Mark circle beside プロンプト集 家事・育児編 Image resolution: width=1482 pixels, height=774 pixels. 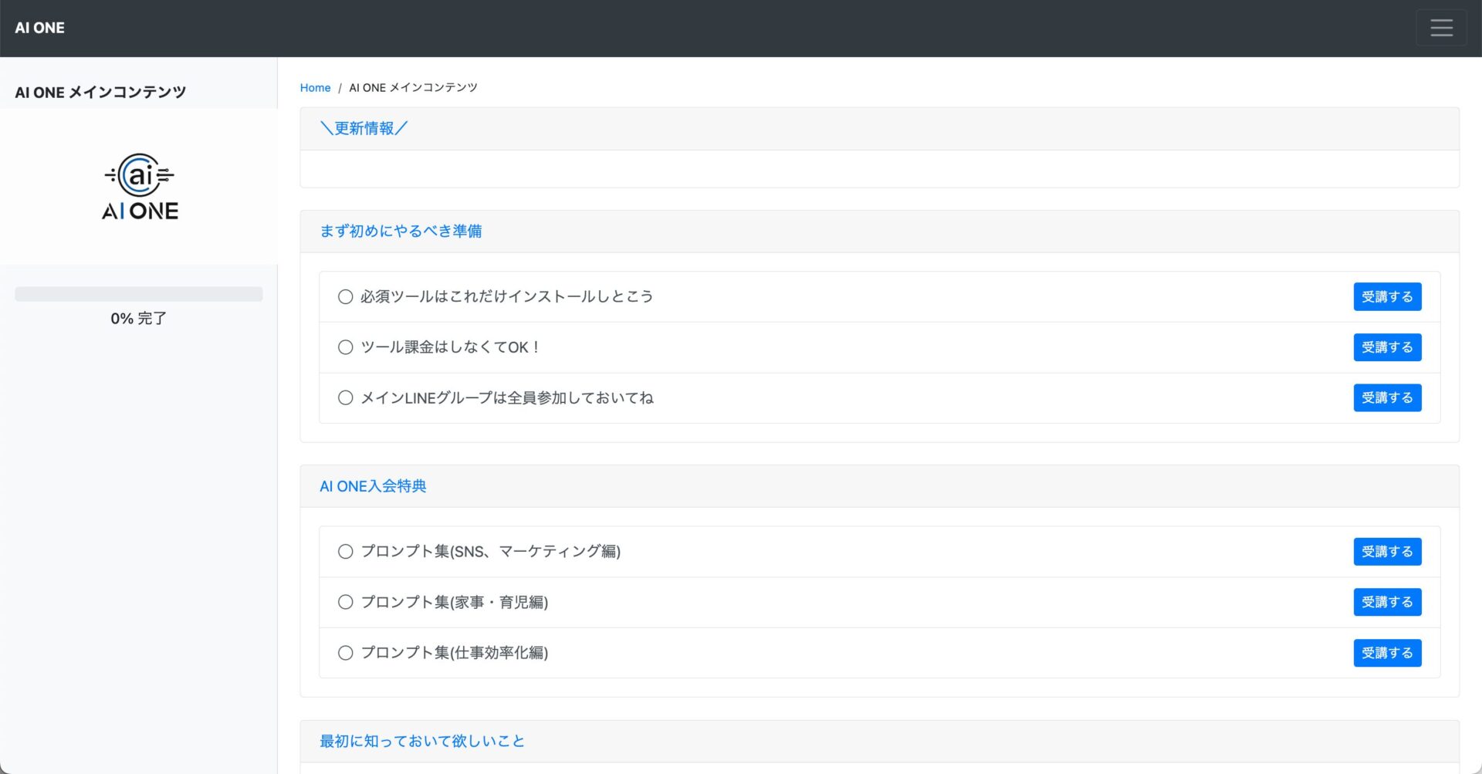345,602
